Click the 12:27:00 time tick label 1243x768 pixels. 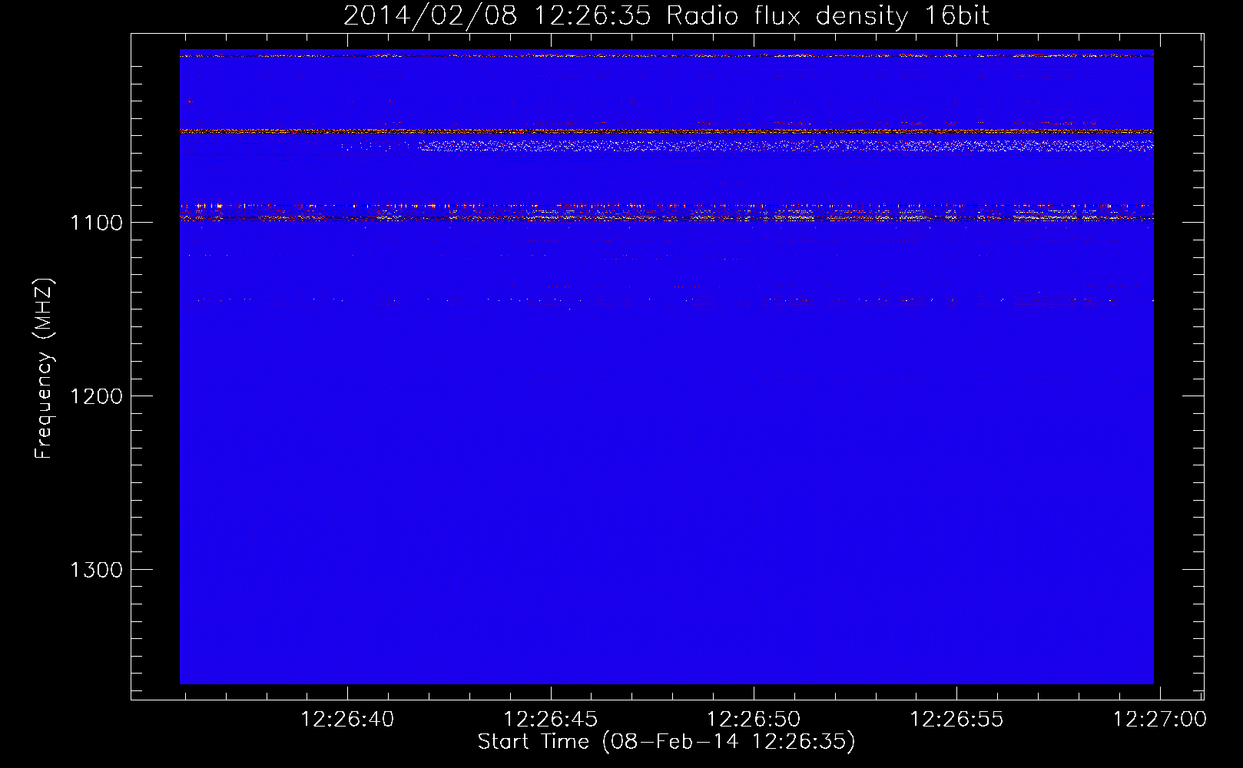(1159, 720)
